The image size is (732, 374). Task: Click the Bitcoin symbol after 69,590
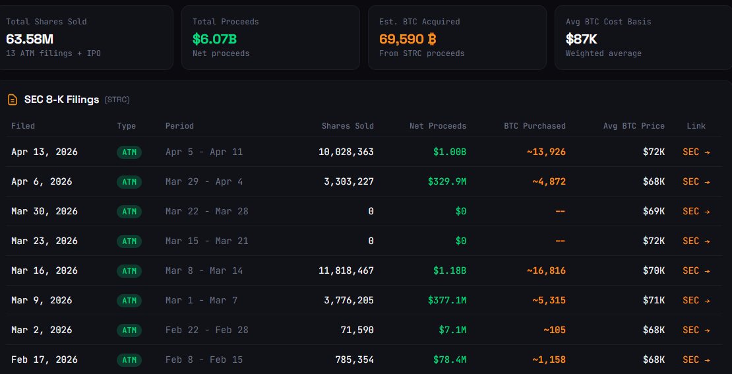click(433, 39)
